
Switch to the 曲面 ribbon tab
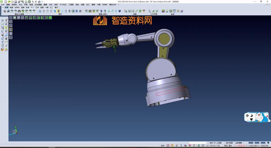[27, 7]
